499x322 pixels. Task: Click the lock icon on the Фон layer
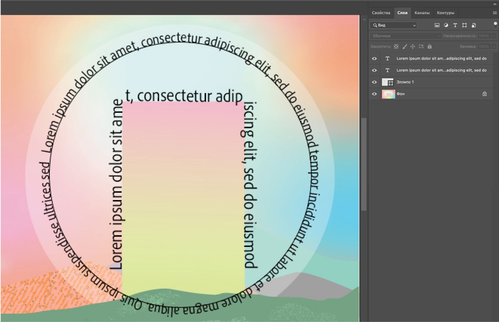point(485,94)
